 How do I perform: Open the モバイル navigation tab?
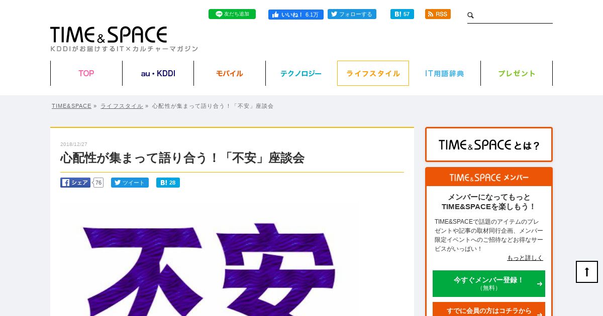click(230, 73)
